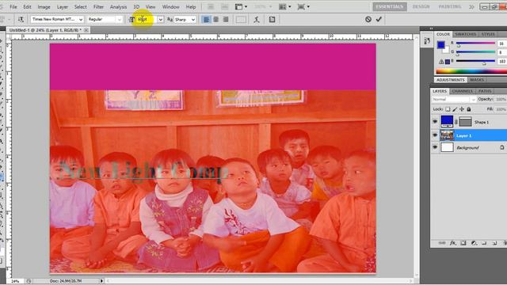This screenshot has height=285, width=507.
Task: Open the Warp Text dialog
Action: [257, 19]
